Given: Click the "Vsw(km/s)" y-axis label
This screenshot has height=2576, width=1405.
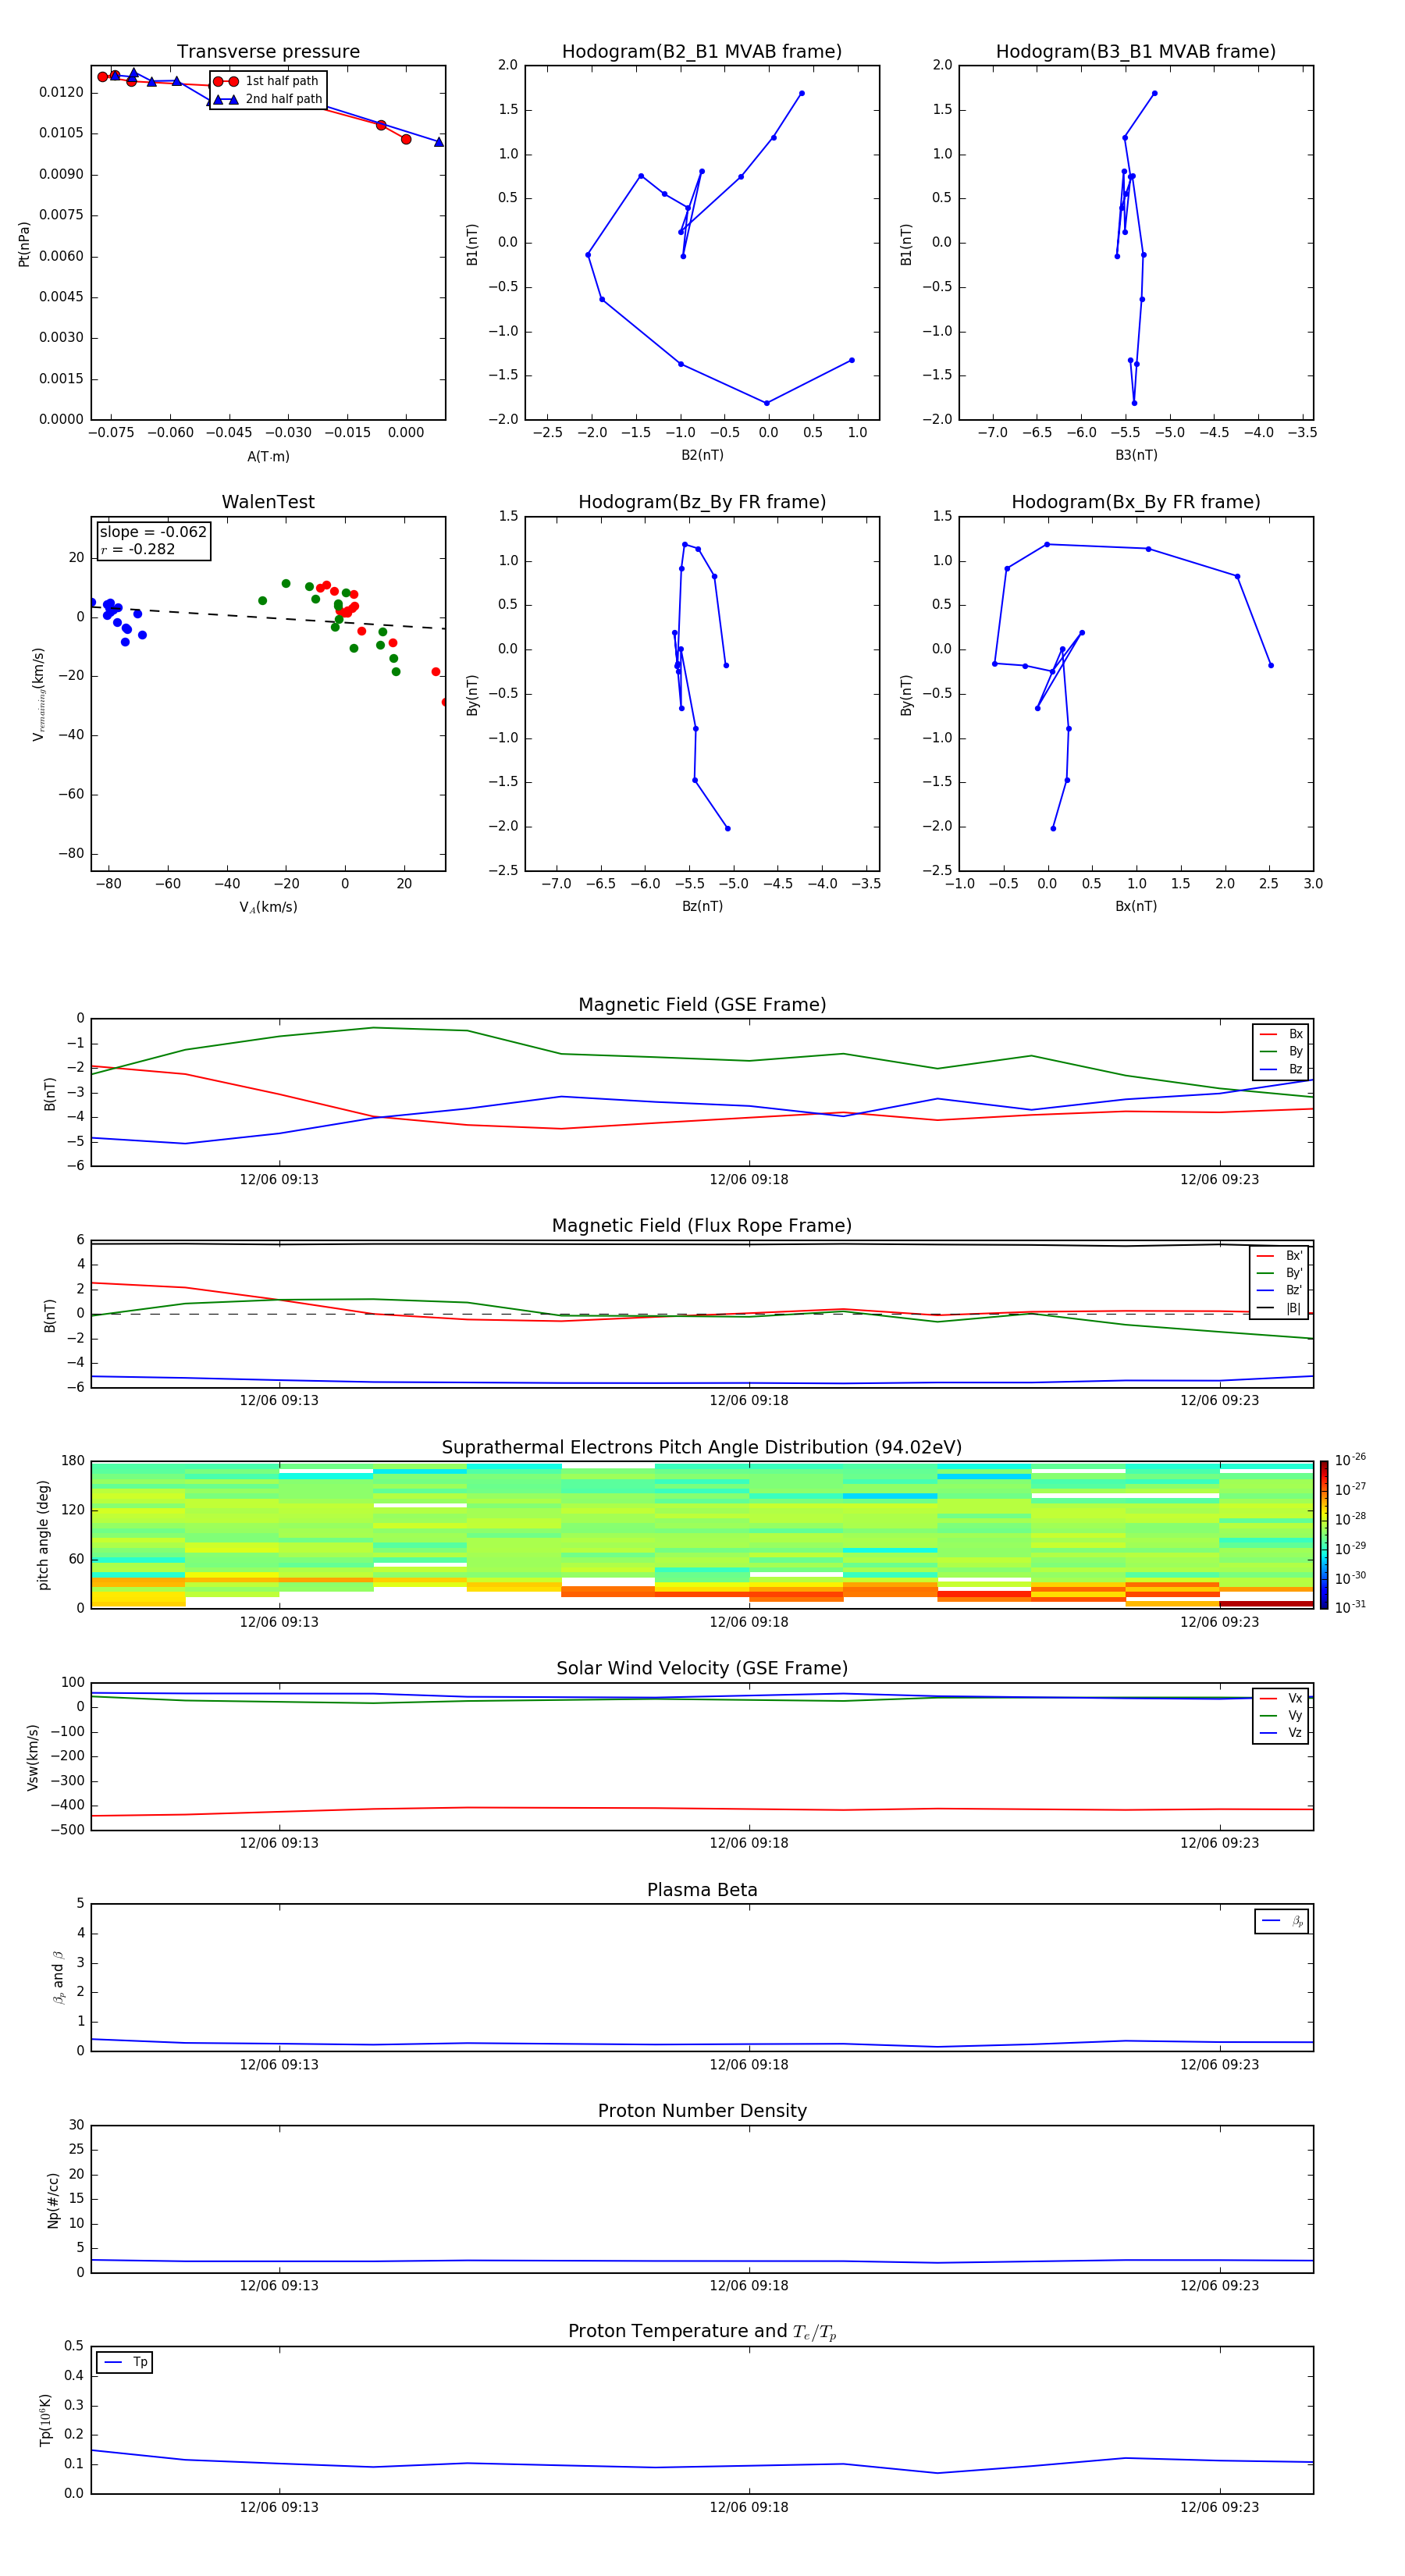Looking at the screenshot, I should pos(33,1757).
